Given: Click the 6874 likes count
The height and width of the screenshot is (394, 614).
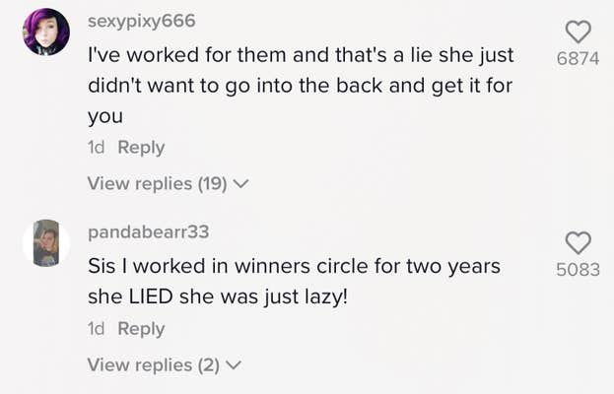Looking at the screenshot, I should (x=578, y=58).
